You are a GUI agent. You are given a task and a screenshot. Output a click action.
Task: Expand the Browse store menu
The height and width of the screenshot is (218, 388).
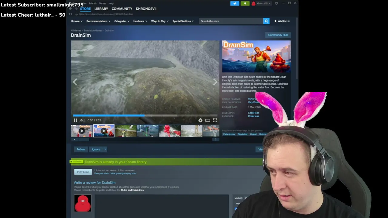click(77, 21)
